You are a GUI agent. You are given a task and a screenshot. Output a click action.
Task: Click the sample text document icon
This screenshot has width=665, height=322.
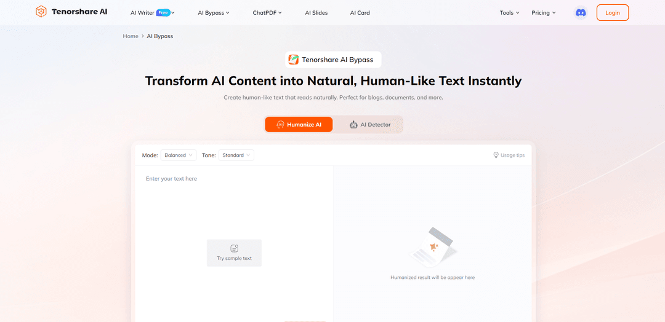(x=234, y=248)
